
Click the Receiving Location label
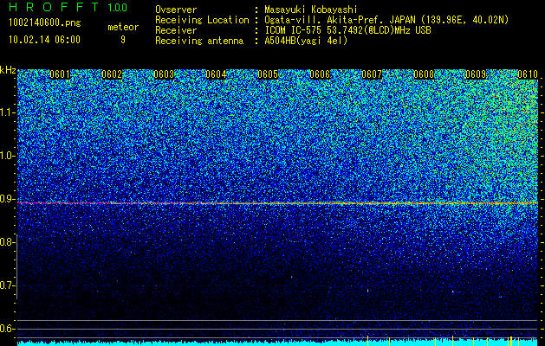click(202, 20)
